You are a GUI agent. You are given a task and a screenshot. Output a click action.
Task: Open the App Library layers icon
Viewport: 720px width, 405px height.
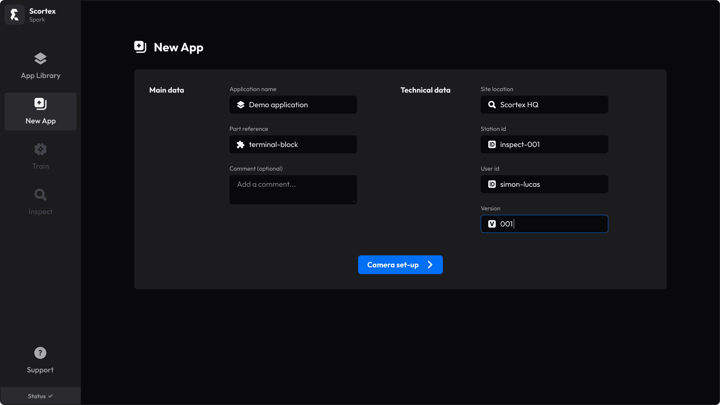(40, 58)
